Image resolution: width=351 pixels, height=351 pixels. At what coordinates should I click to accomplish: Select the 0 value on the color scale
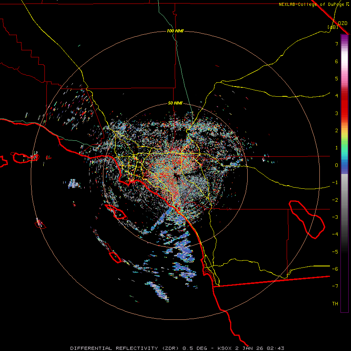tap(337, 165)
